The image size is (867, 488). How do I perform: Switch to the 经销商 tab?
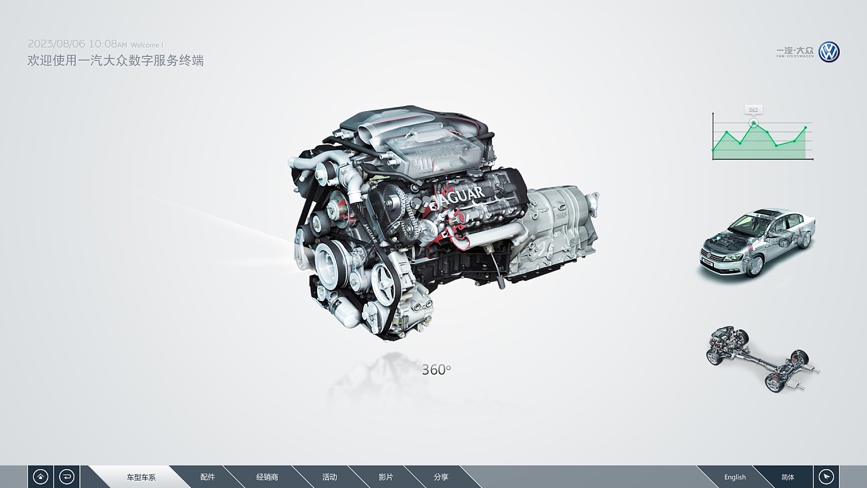coord(267,477)
